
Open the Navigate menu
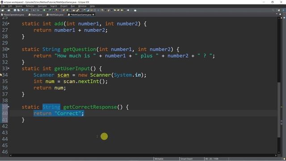(x=42, y=6)
